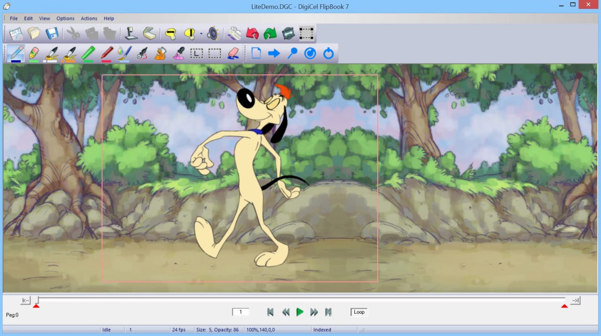Open the Options menu
The height and width of the screenshot is (336, 601).
coord(65,18)
